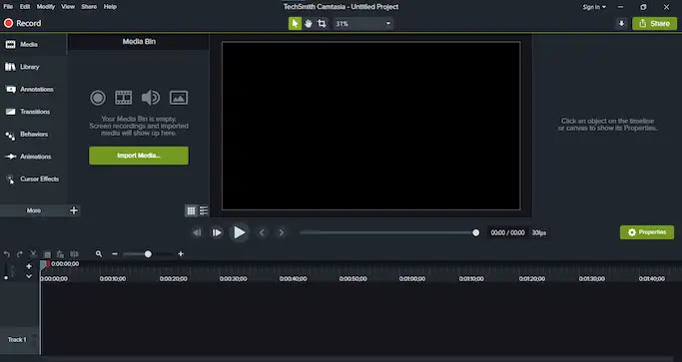Viewport: 682px width, 362px height.
Task: Add a new track with plus icon
Action: click(29, 266)
